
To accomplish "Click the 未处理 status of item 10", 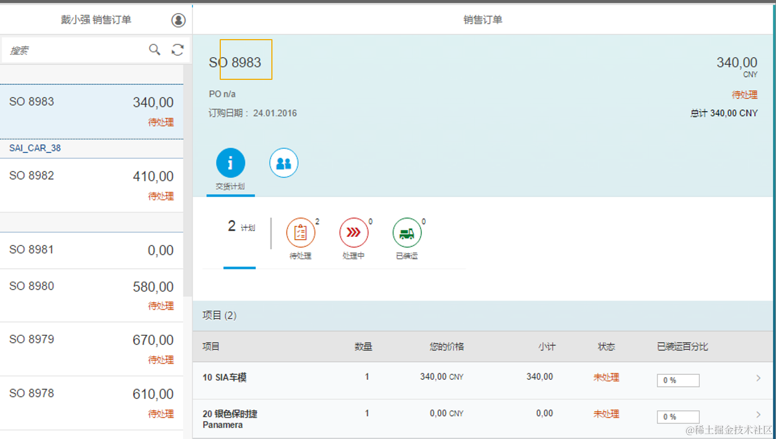I will (606, 377).
